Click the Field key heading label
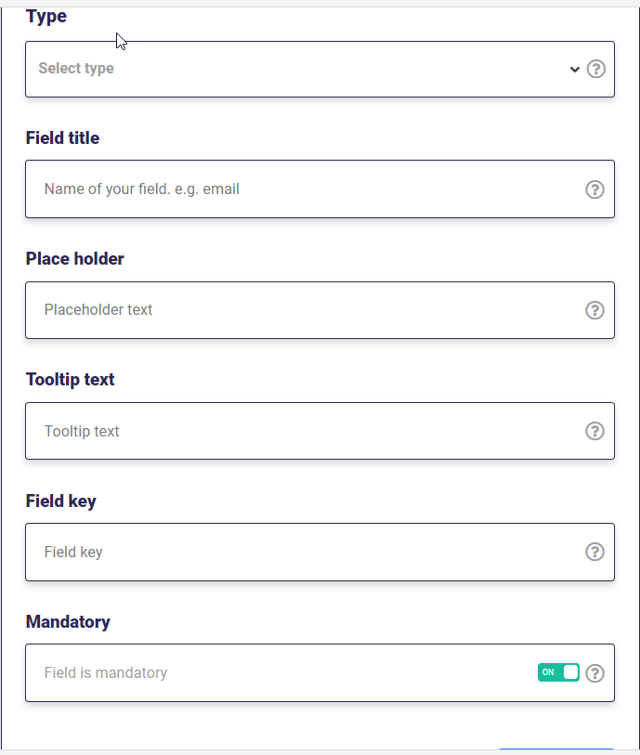This screenshot has height=755, width=640. click(60, 501)
